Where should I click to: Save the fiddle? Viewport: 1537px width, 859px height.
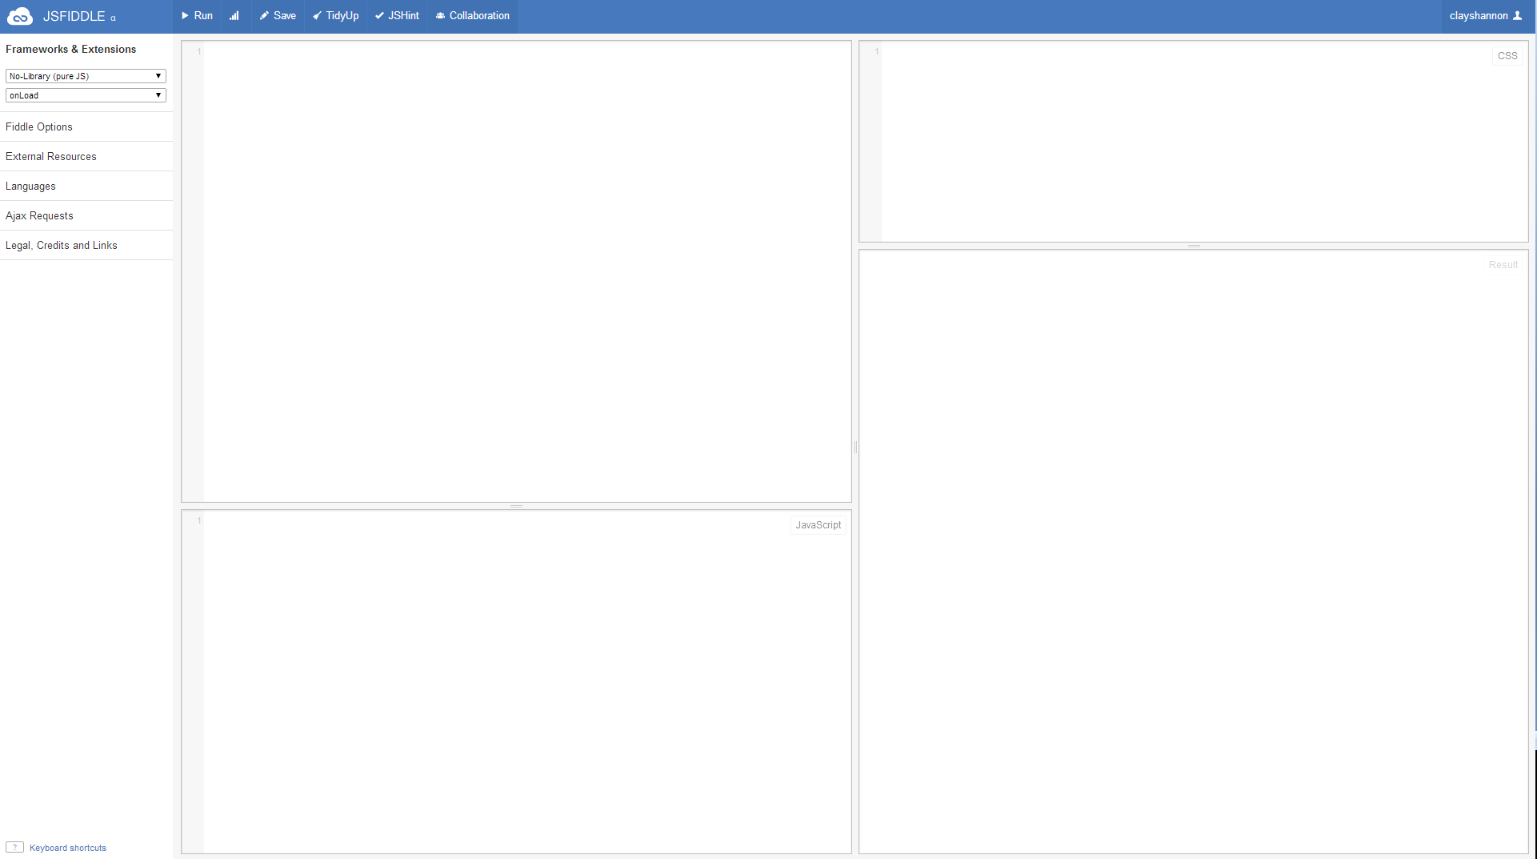coord(278,16)
